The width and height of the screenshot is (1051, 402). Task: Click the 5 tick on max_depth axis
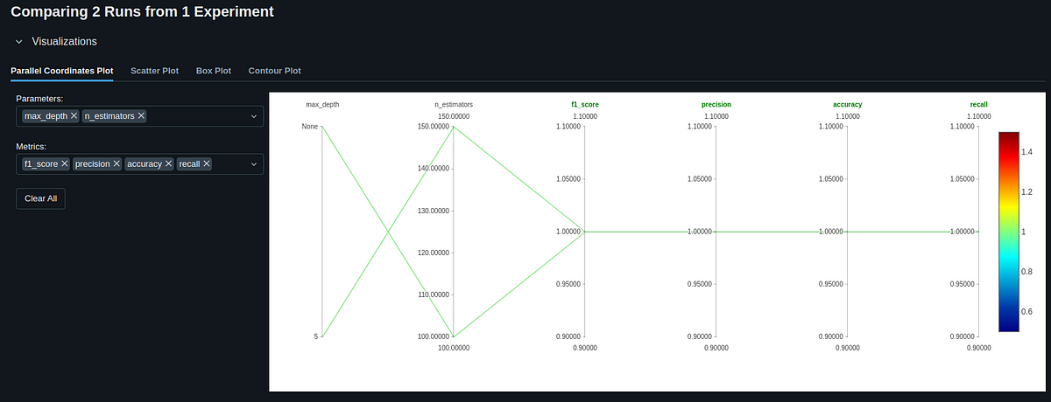point(316,336)
